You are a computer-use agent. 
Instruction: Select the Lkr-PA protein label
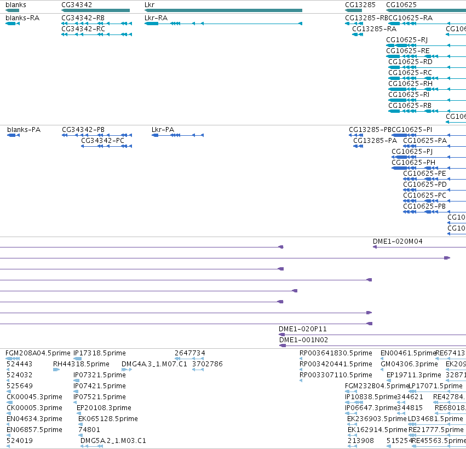coord(163,130)
